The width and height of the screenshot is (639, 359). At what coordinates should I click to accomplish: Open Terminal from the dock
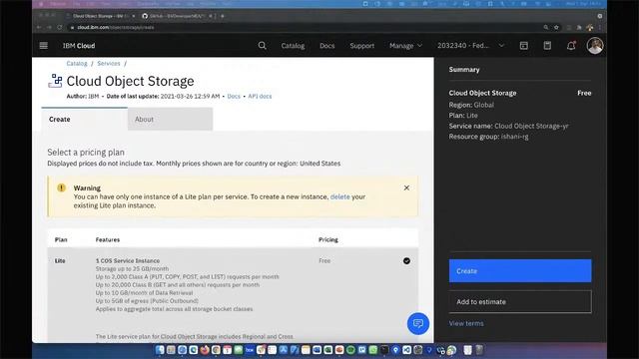tap(384, 350)
